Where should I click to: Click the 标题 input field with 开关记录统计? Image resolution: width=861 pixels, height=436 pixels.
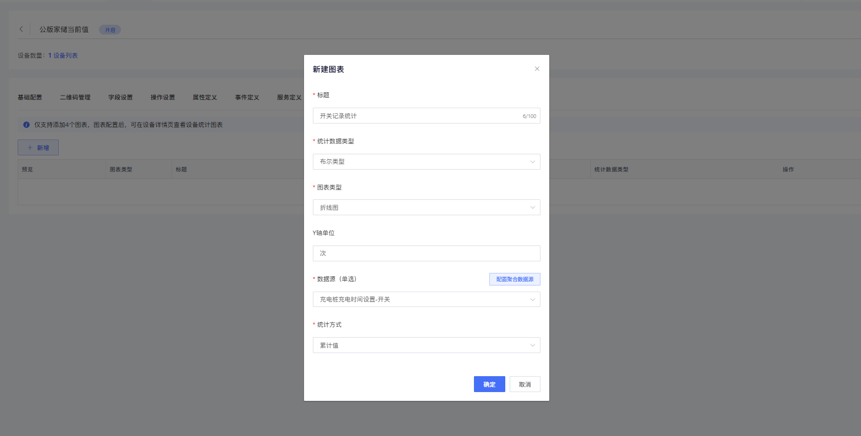click(x=418, y=116)
